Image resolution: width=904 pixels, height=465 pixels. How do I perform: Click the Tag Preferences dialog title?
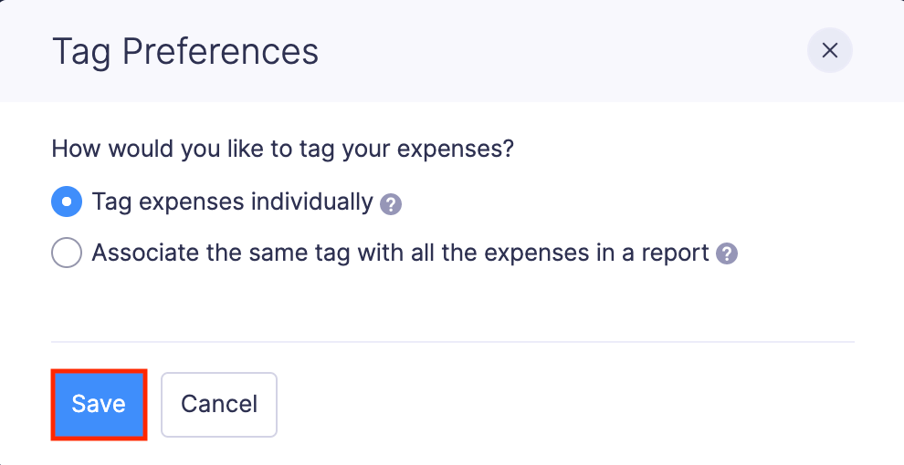point(185,52)
